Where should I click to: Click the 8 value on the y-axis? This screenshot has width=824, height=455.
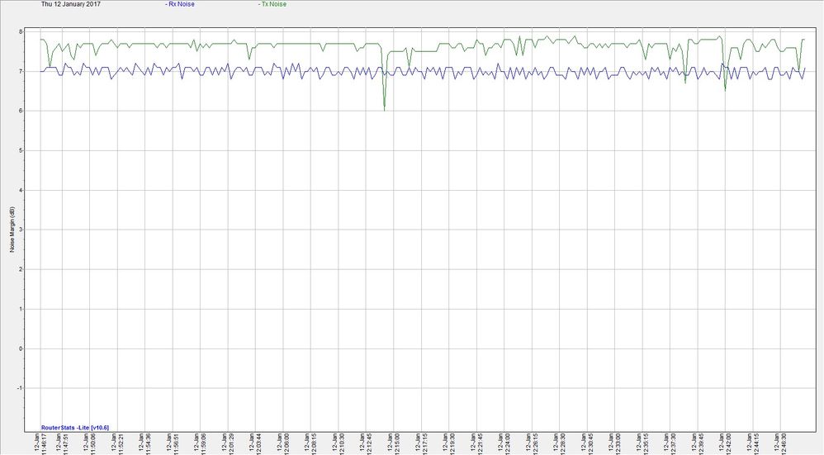[x=32, y=32]
